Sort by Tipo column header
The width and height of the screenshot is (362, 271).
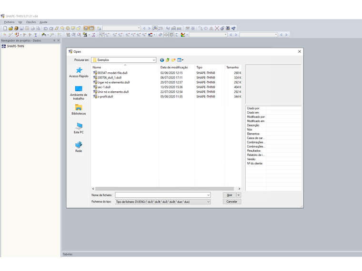(x=210, y=68)
